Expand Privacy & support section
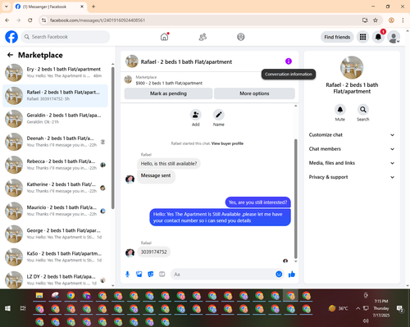This screenshot has width=410, height=327. coord(352,177)
